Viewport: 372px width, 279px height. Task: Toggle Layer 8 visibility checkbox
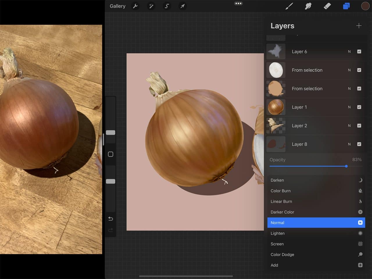click(x=359, y=144)
